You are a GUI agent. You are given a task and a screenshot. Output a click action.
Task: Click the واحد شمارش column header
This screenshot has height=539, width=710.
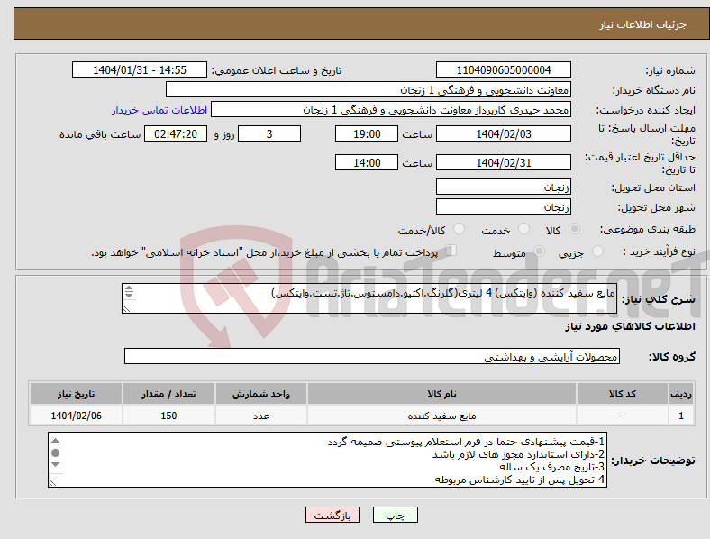tap(261, 394)
